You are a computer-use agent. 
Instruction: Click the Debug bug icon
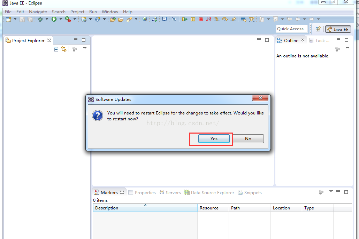(40, 19)
